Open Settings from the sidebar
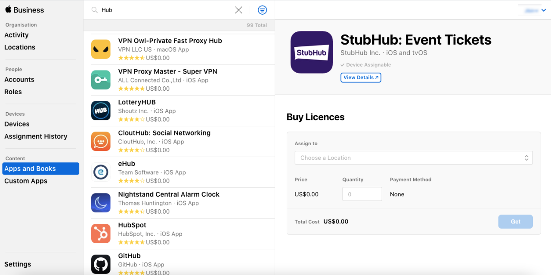This screenshot has height=275, width=551. pos(18,264)
